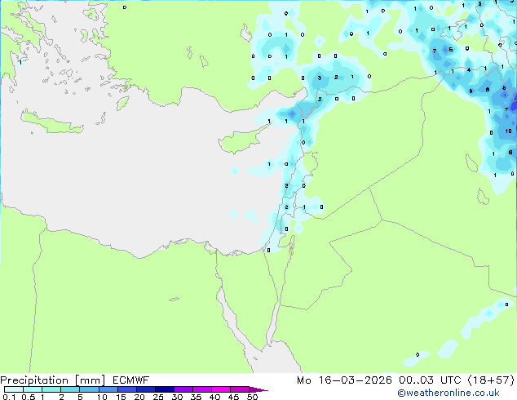Select the 2–5 mm legend color box
The image size is (517, 400).
pos(70,389)
